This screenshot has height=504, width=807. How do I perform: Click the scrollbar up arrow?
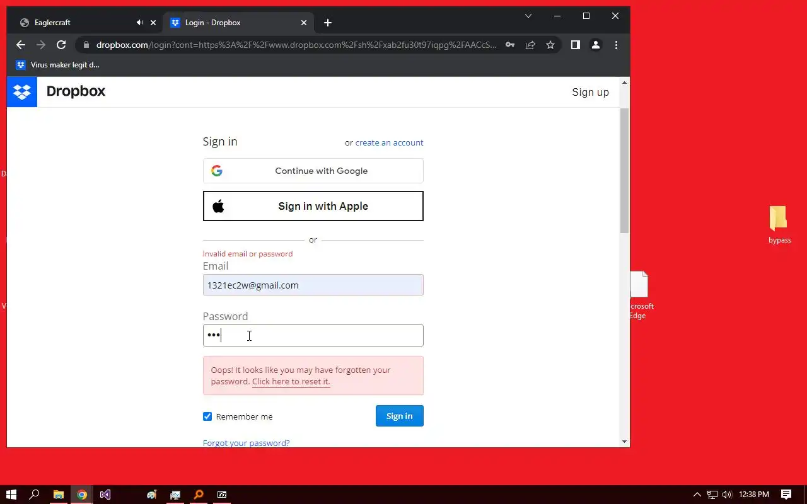(625, 83)
